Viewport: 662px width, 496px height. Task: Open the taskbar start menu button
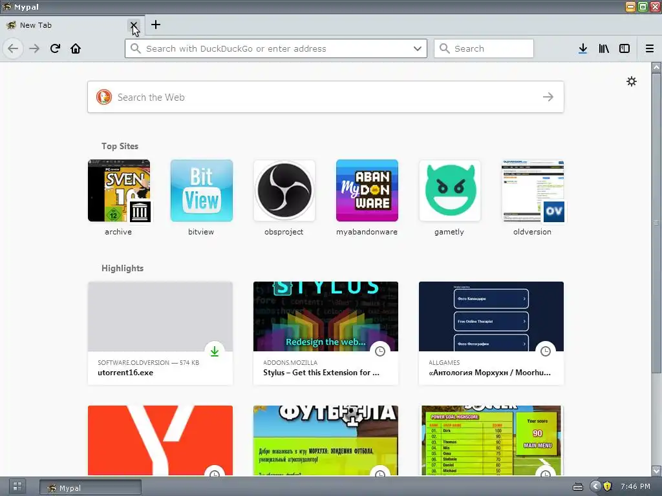(17, 486)
